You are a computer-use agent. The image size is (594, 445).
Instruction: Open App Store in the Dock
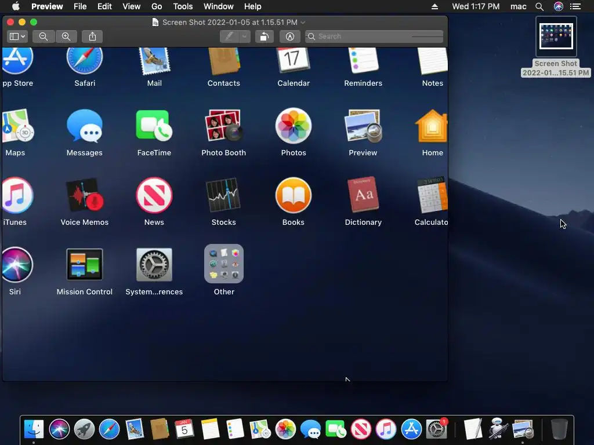tap(411, 429)
